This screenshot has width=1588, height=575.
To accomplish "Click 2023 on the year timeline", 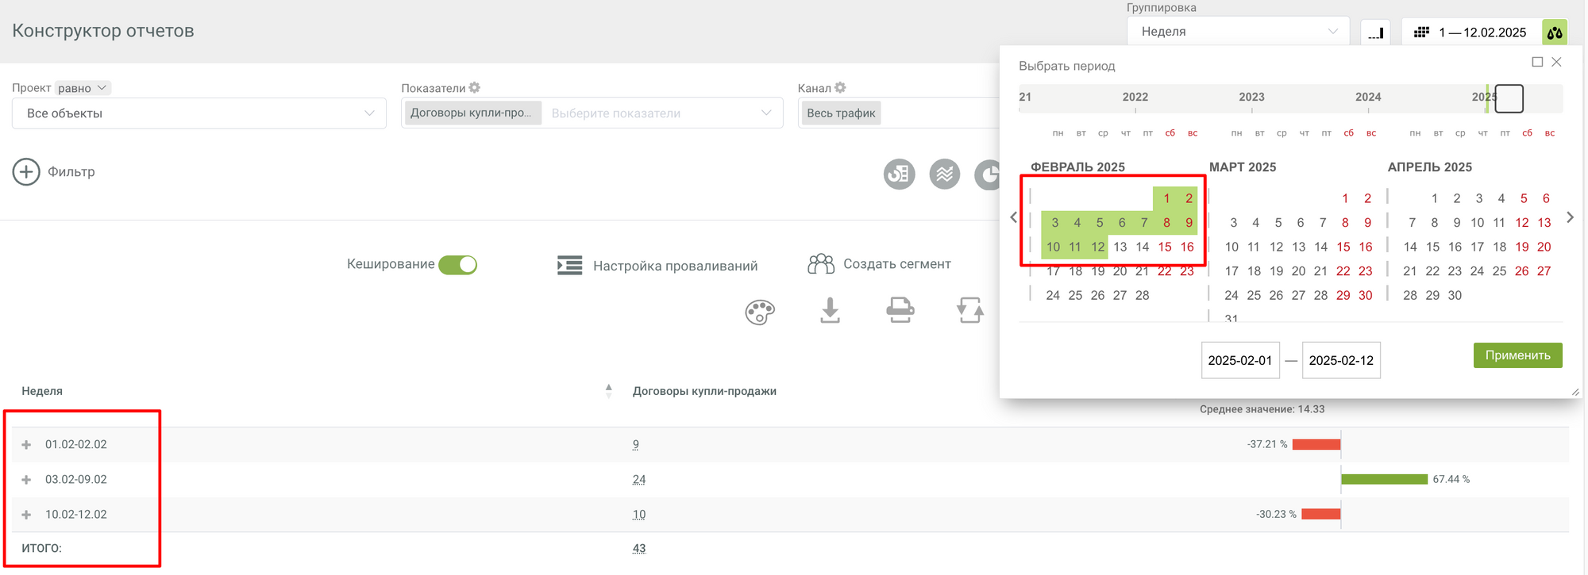I will click(1251, 98).
